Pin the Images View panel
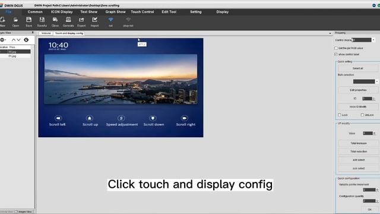The height and width of the screenshot is (214, 380). click(33, 33)
